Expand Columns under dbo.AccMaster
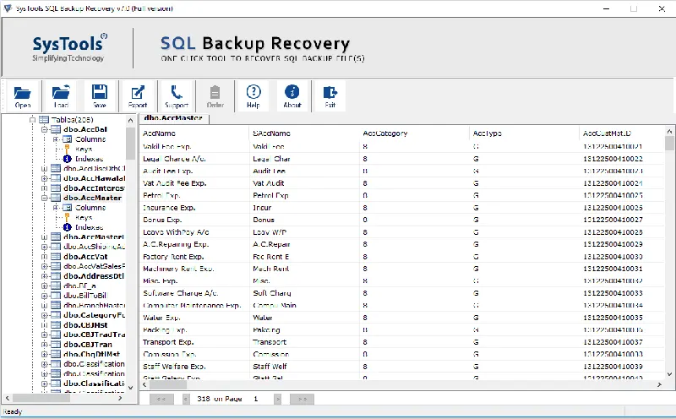The height and width of the screenshot is (419, 676). (56, 208)
